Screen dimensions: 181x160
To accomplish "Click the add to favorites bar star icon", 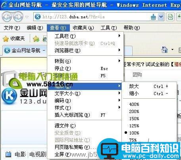I will [x=36, y=39].
